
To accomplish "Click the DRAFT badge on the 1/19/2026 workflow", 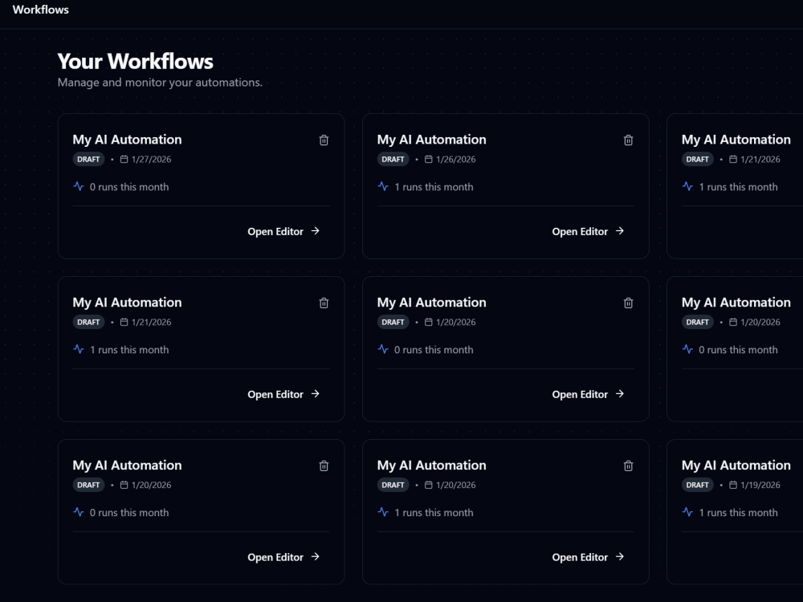I will click(698, 485).
